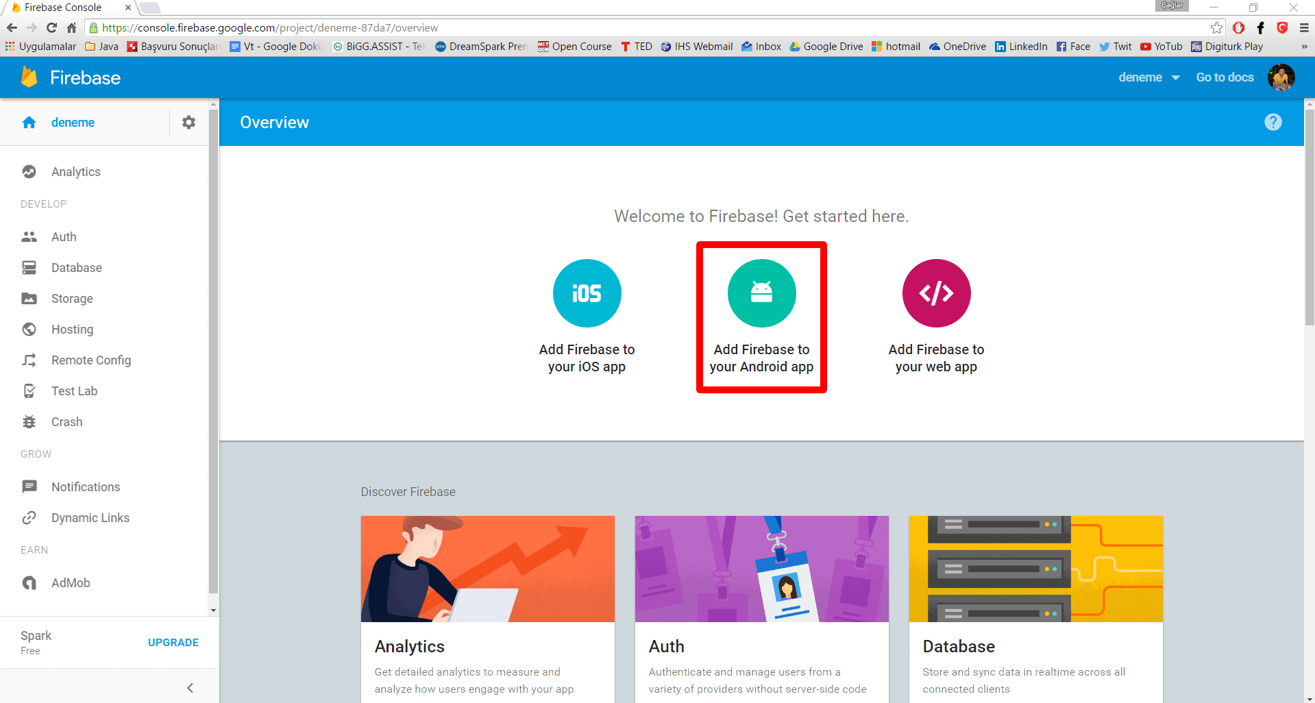
Task: Close the Firebase Console tab
Action: pyautogui.click(x=127, y=8)
